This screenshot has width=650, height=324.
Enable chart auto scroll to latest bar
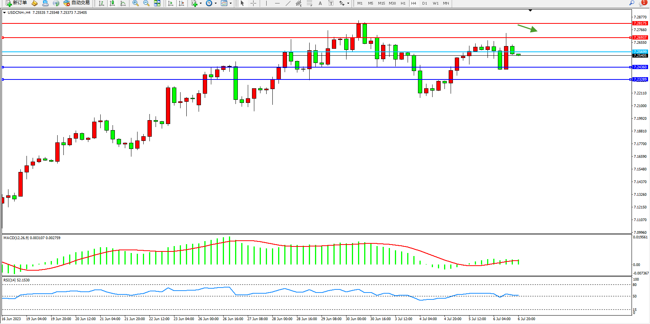click(171, 3)
